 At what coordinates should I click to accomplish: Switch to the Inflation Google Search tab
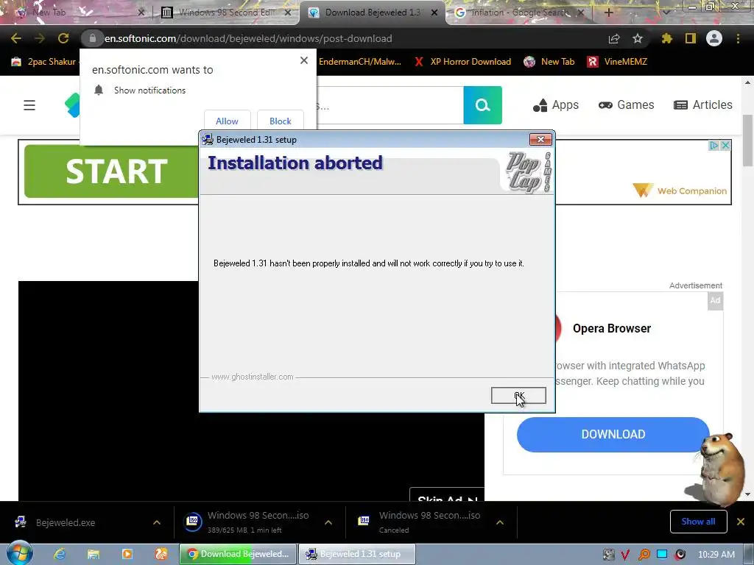[519, 13]
